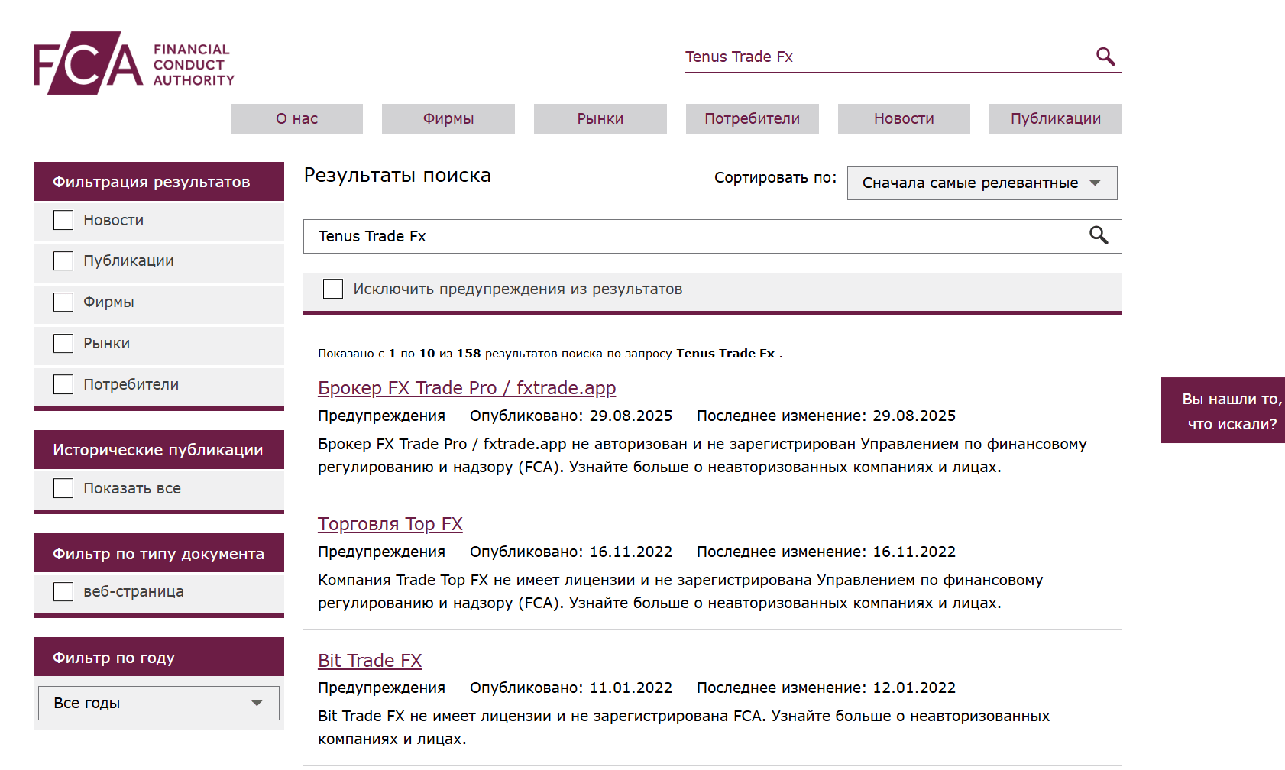Click the FCA Financial Conduct Authority logo
This screenshot has height=770, width=1285.
point(134,63)
